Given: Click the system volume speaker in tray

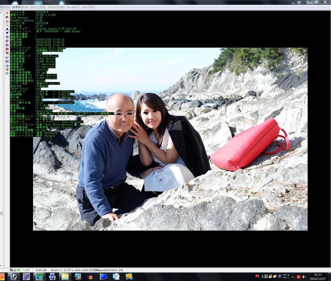Looking at the screenshot, I should (x=304, y=276).
